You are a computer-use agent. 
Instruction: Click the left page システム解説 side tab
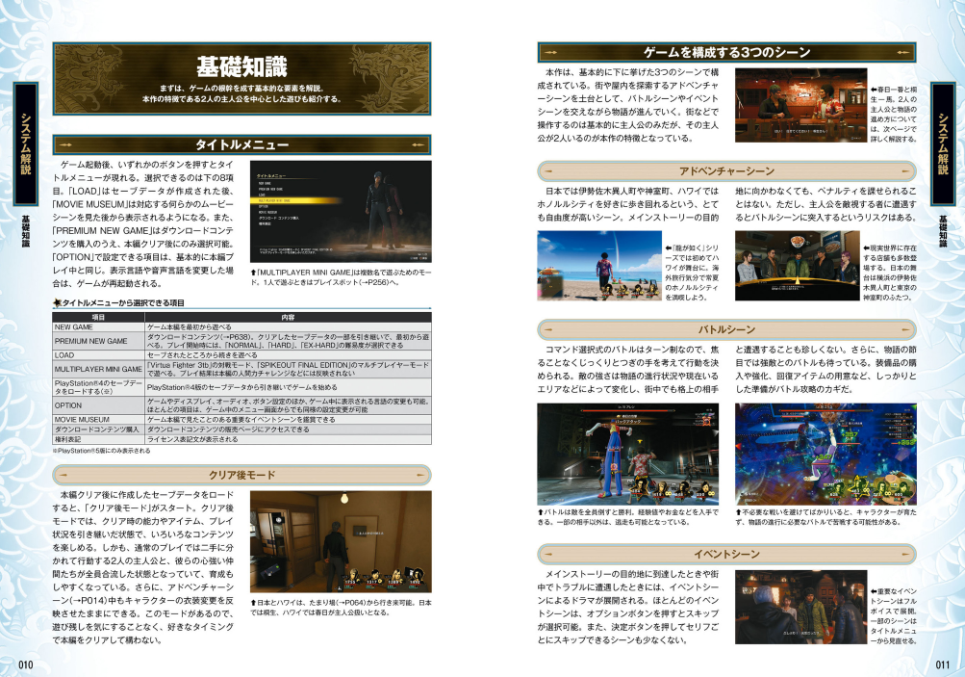click(26, 144)
